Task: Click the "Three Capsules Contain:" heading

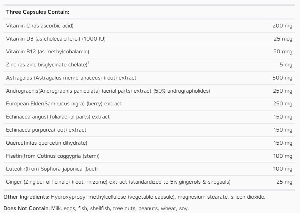Action: (37, 12)
